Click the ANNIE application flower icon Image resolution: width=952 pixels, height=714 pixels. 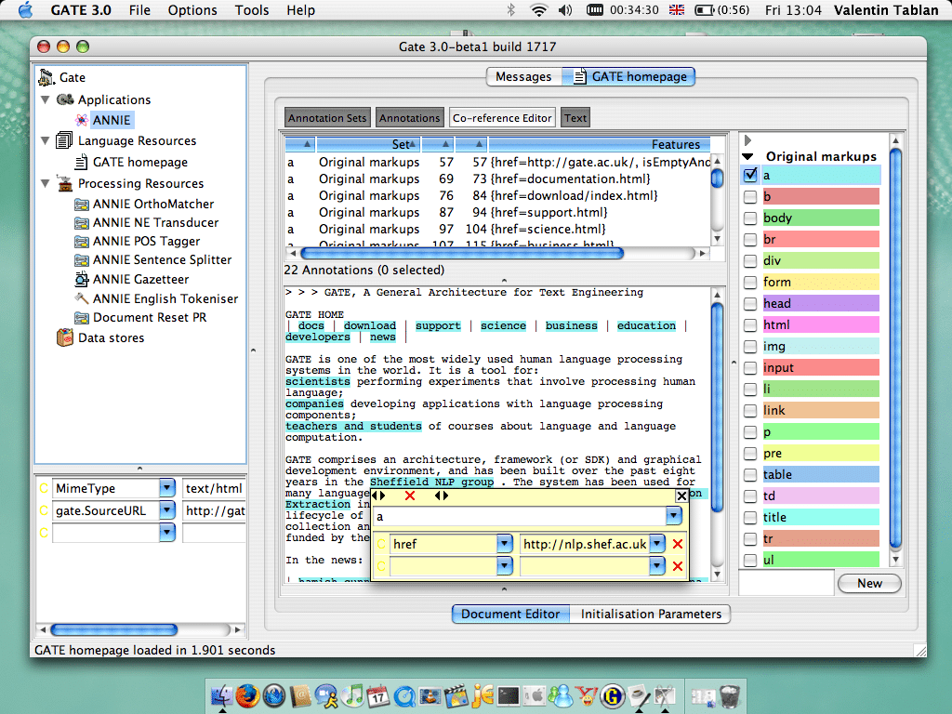(82, 119)
